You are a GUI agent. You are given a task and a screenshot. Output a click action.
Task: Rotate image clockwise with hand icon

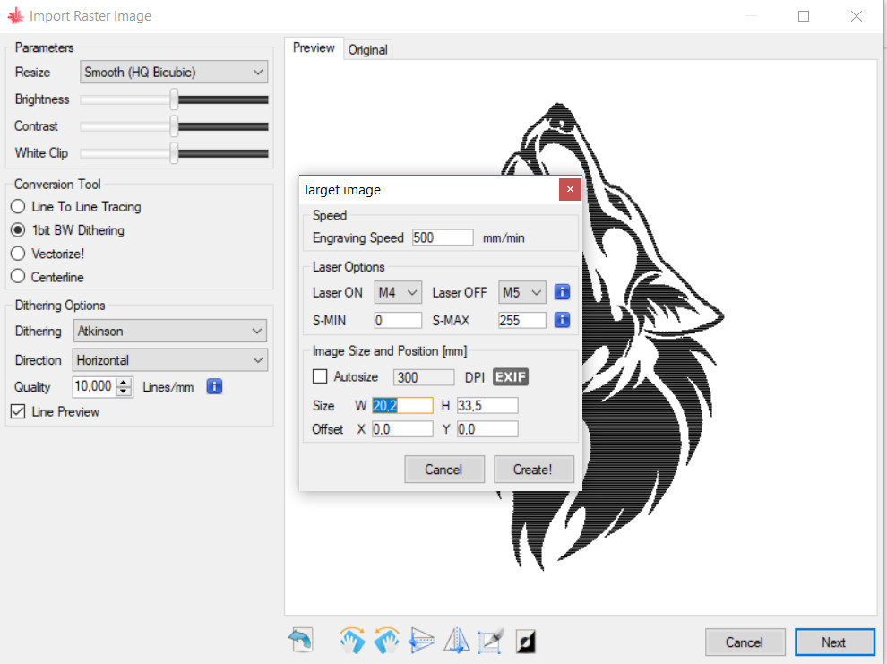coord(352,640)
